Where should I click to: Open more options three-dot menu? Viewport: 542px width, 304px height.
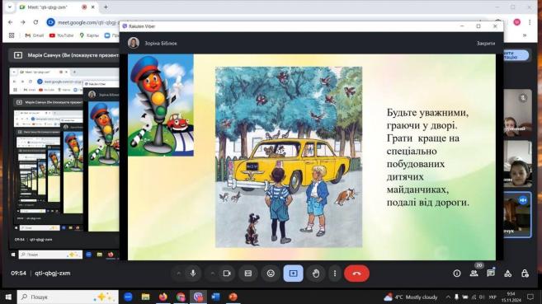[335, 274]
